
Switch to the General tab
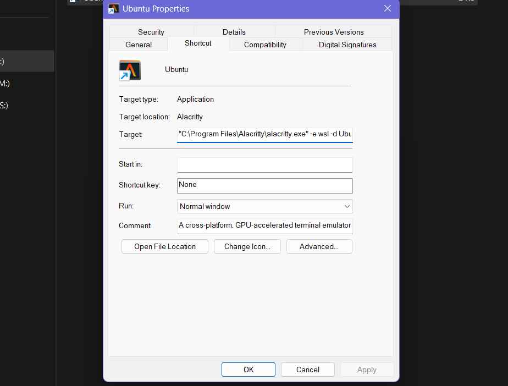pyautogui.click(x=139, y=45)
